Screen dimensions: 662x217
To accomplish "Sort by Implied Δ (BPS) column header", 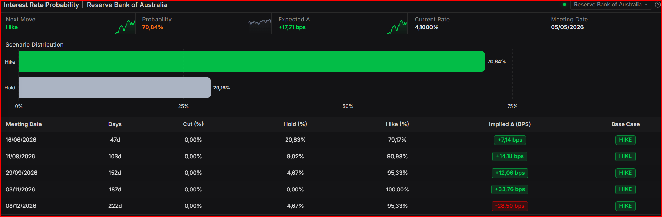I will coord(510,124).
